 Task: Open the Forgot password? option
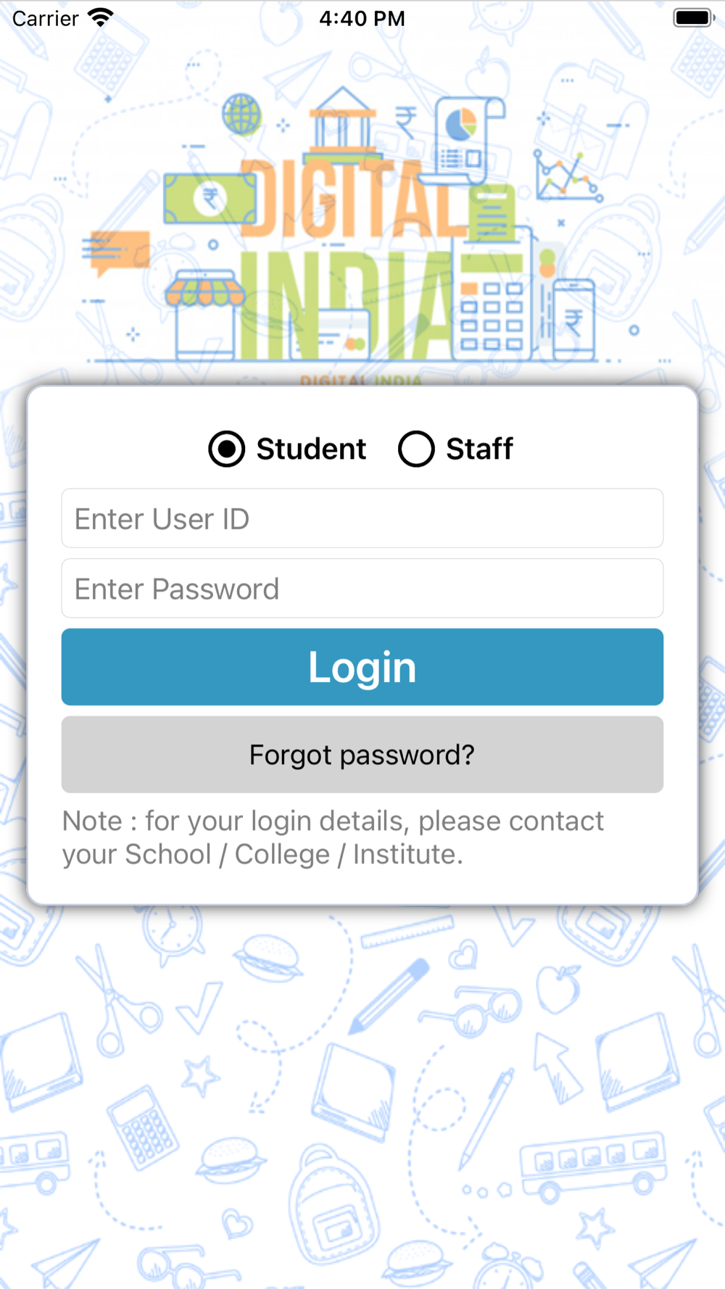pos(362,755)
